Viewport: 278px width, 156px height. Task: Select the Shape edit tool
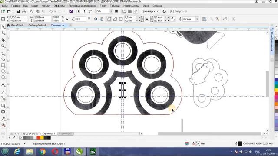click(x=3, y=33)
